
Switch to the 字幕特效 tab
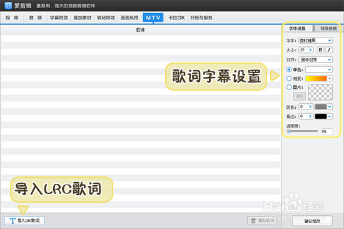pos(59,18)
